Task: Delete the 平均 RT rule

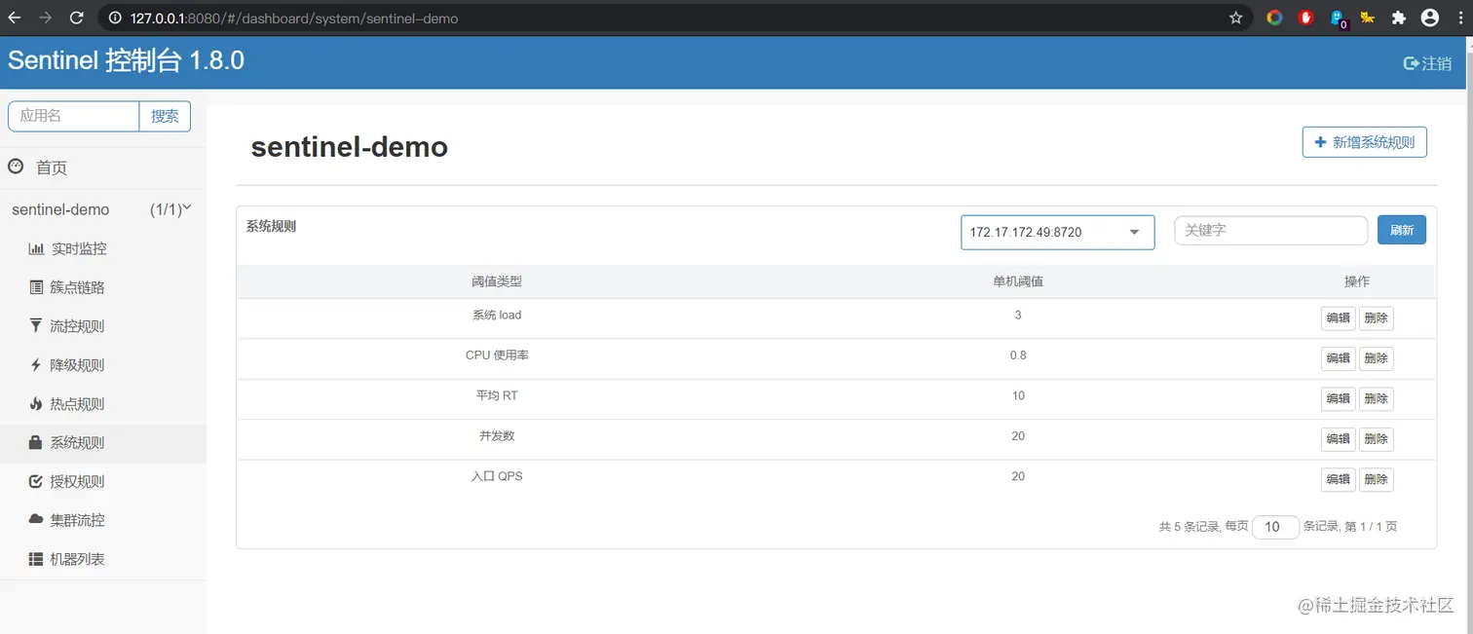Action: pyautogui.click(x=1376, y=398)
